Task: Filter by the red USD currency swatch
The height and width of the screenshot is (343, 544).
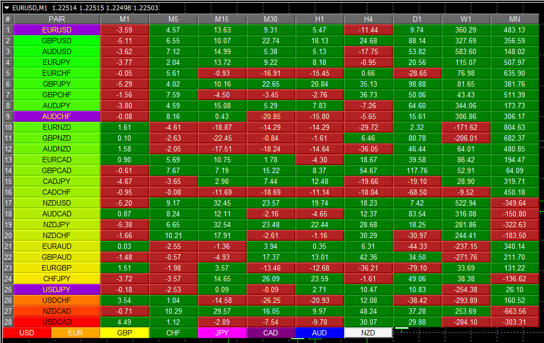Action: [x=27, y=333]
